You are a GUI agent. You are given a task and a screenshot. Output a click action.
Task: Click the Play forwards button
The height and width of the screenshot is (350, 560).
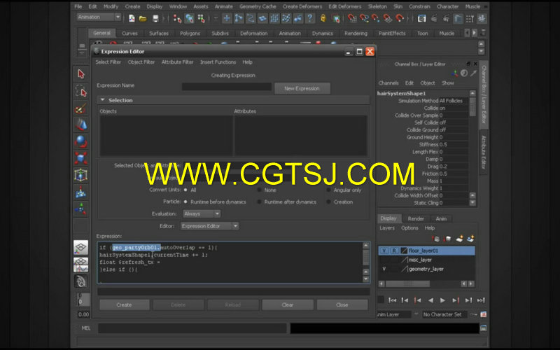(442, 300)
